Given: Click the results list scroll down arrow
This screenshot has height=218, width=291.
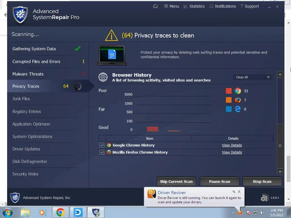Looking at the screenshot, I should [x=280, y=171].
